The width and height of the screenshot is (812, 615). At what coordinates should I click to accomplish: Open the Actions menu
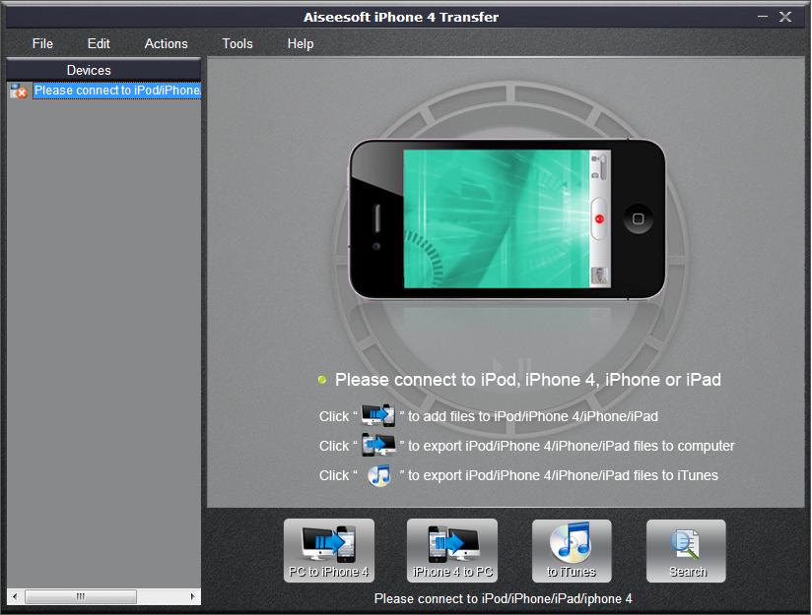pos(166,44)
